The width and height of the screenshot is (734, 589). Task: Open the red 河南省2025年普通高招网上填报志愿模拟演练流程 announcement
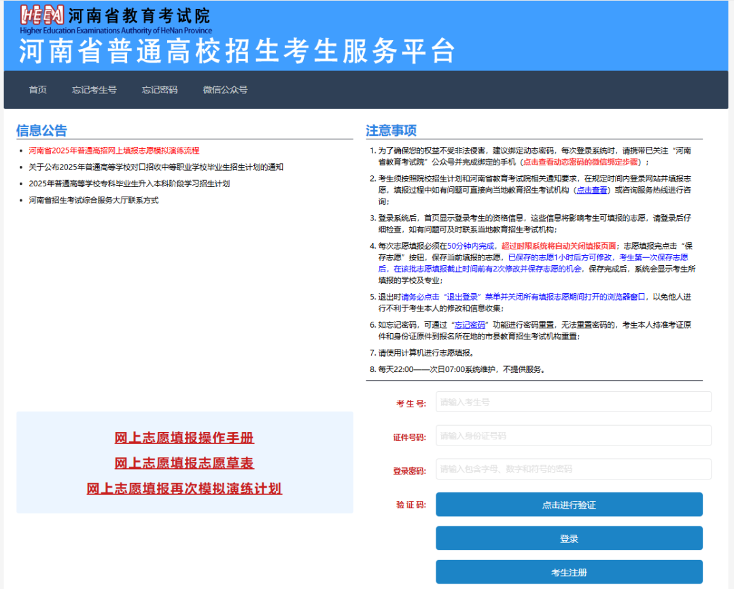[x=114, y=150]
